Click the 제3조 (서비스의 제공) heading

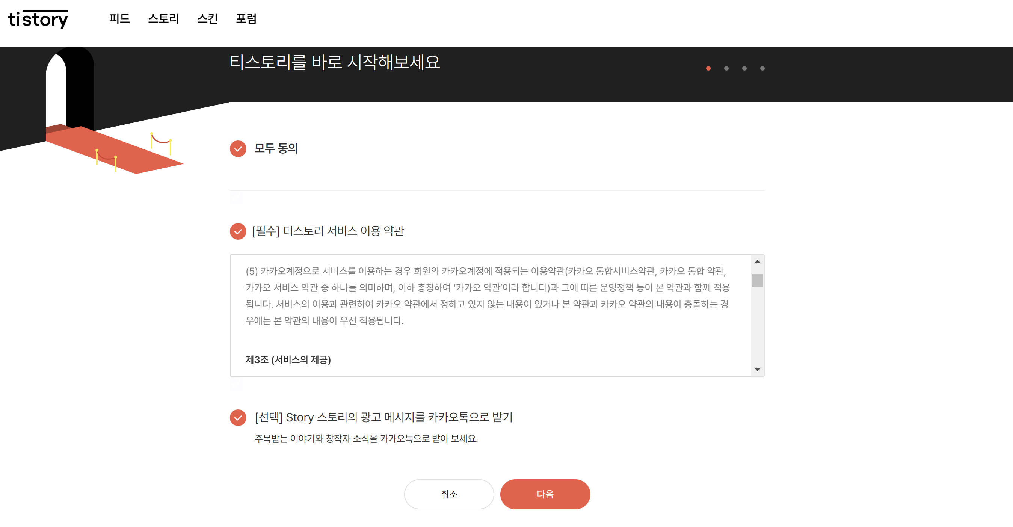pos(288,360)
